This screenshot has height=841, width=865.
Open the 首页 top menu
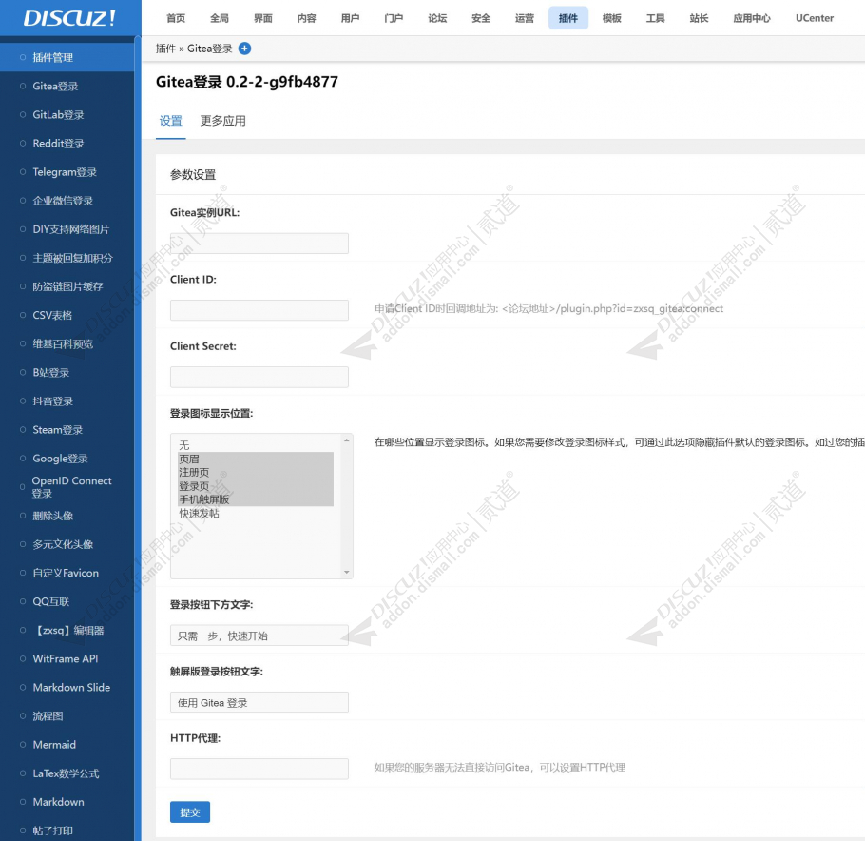(x=176, y=18)
